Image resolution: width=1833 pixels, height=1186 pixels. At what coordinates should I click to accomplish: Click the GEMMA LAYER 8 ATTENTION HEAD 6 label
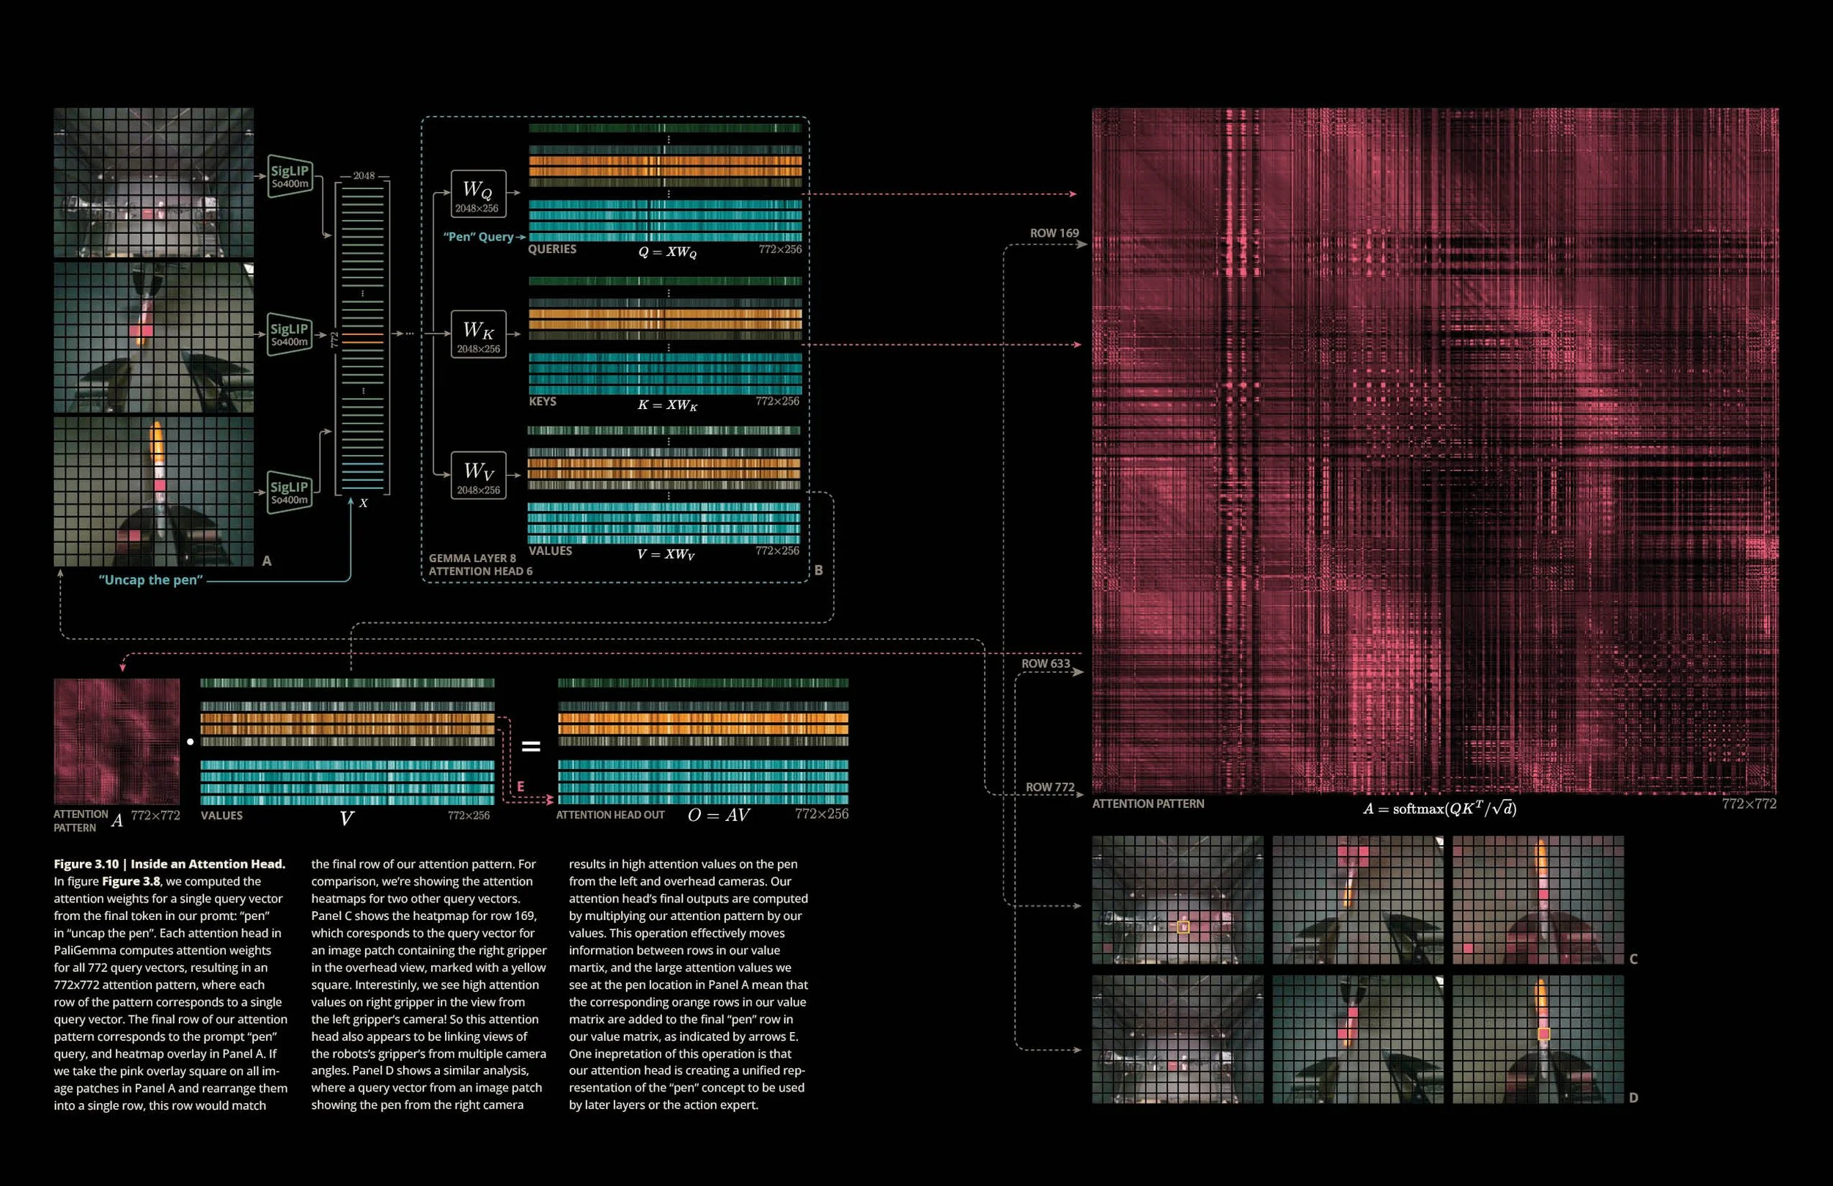tap(480, 564)
